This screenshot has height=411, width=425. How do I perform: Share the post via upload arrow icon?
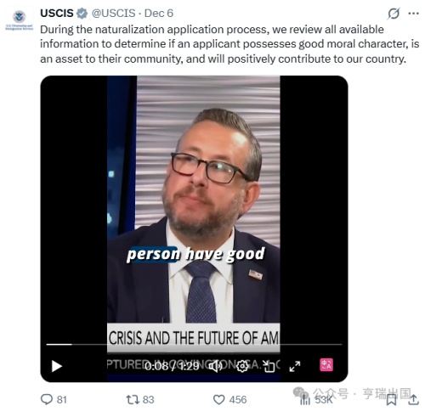(x=414, y=400)
